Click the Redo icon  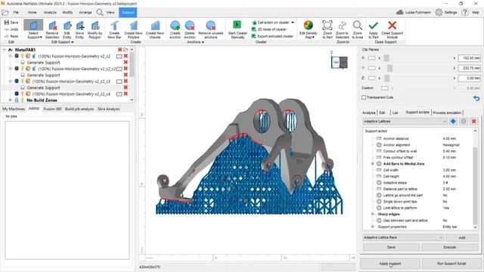(7, 36)
